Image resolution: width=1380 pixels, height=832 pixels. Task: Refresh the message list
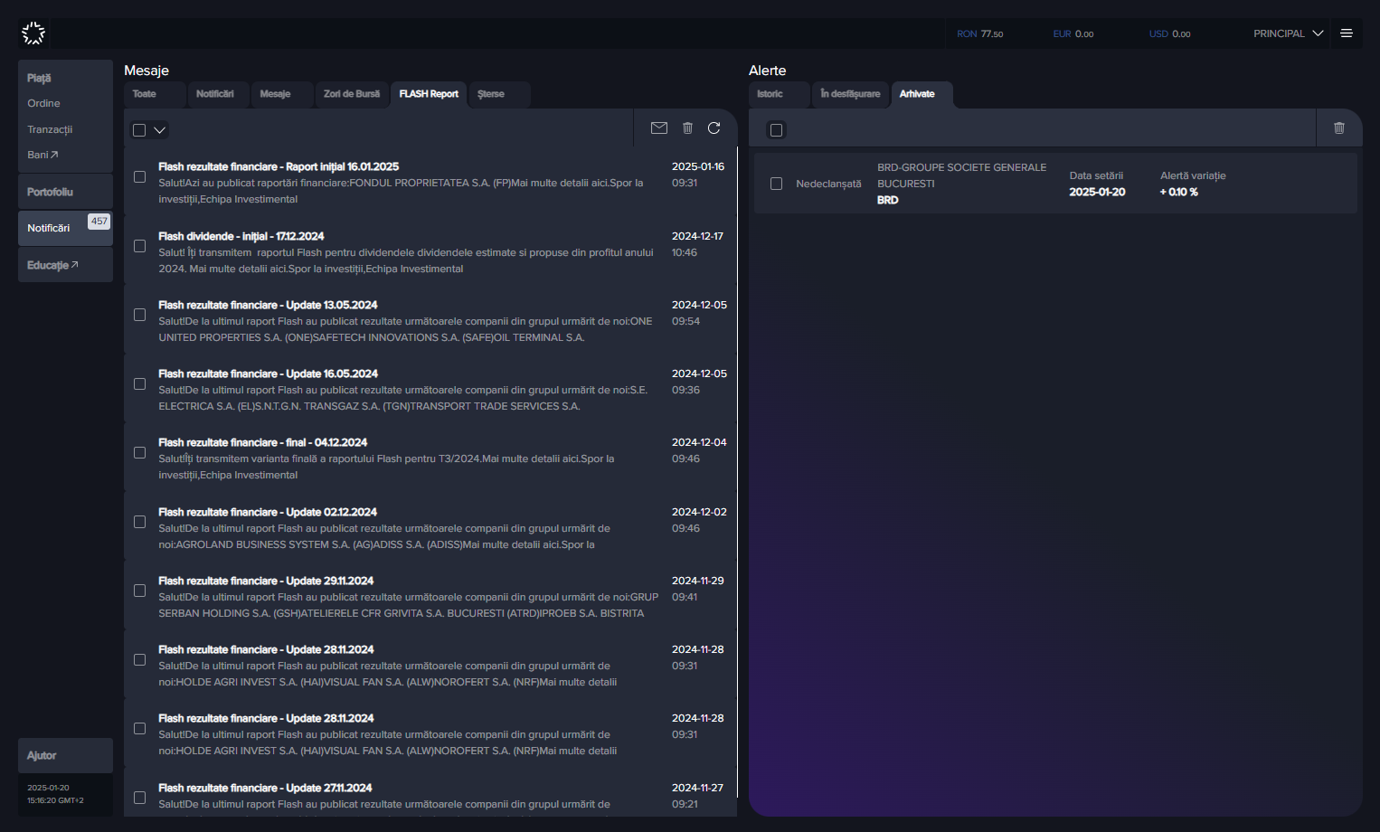[x=714, y=128]
